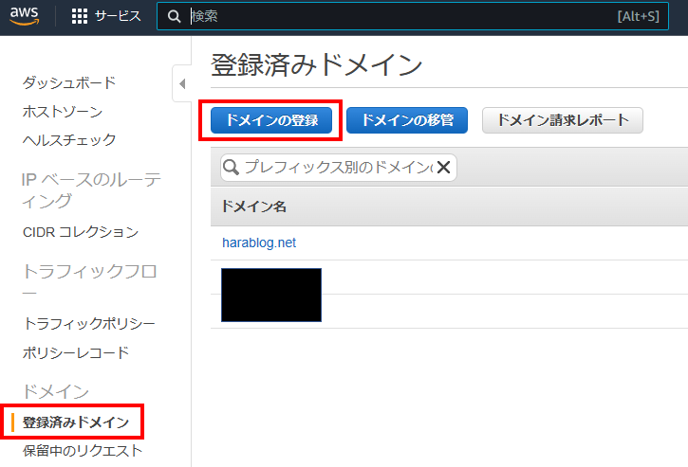
Task: Open ダッシュボード in sidebar
Action: tap(69, 82)
